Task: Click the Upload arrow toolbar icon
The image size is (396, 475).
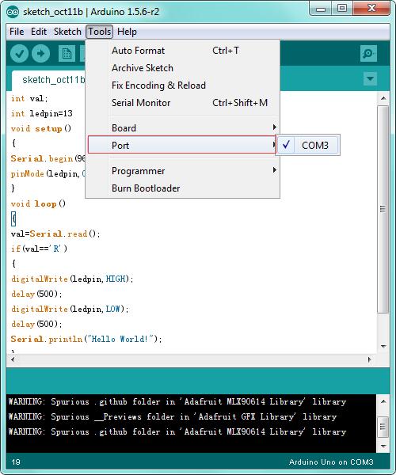Action: point(41,54)
